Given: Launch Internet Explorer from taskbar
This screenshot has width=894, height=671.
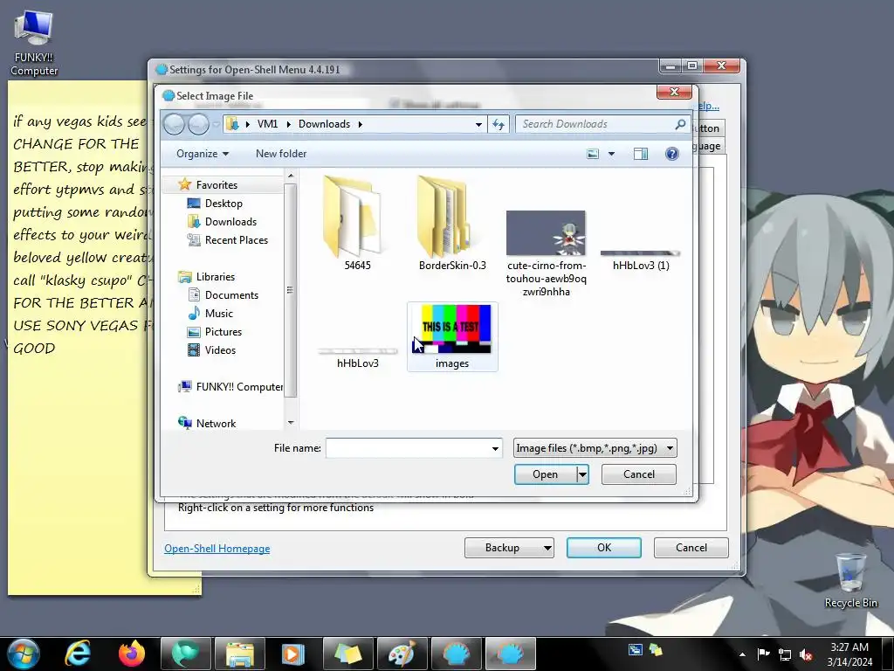Looking at the screenshot, I should (x=78, y=654).
